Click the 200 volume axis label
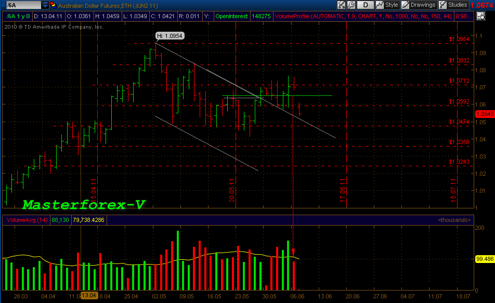 (x=479, y=228)
